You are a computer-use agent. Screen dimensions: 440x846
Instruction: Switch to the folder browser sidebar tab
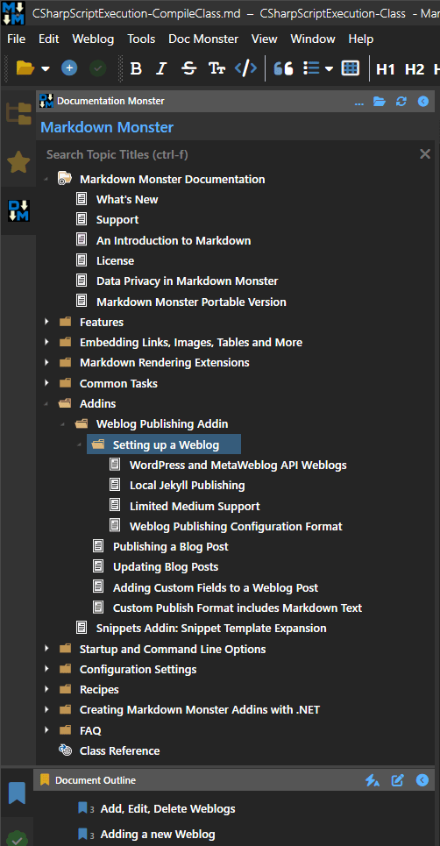click(x=18, y=114)
